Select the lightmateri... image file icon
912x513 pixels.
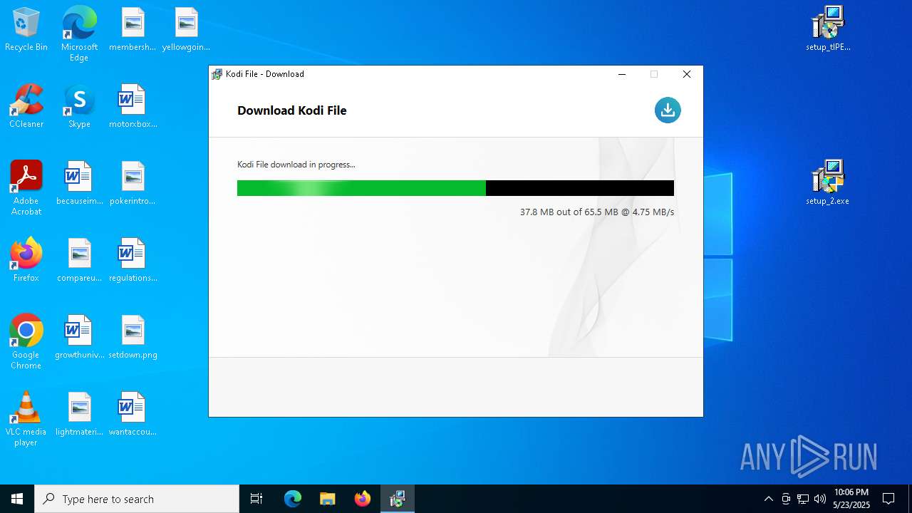click(x=79, y=415)
